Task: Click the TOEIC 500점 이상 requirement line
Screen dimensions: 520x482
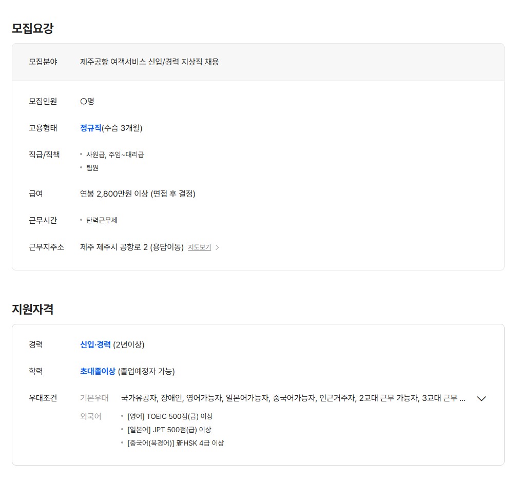Action: pyautogui.click(x=170, y=416)
